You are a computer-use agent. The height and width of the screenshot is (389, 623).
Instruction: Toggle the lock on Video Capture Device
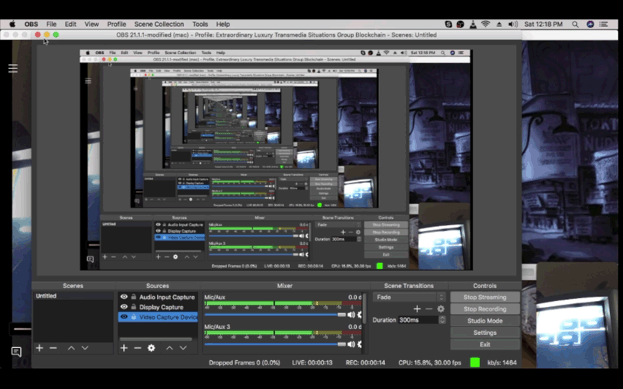[133, 317]
